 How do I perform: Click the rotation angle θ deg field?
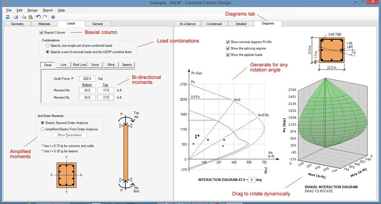pyautogui.click(x=252, y=180)
